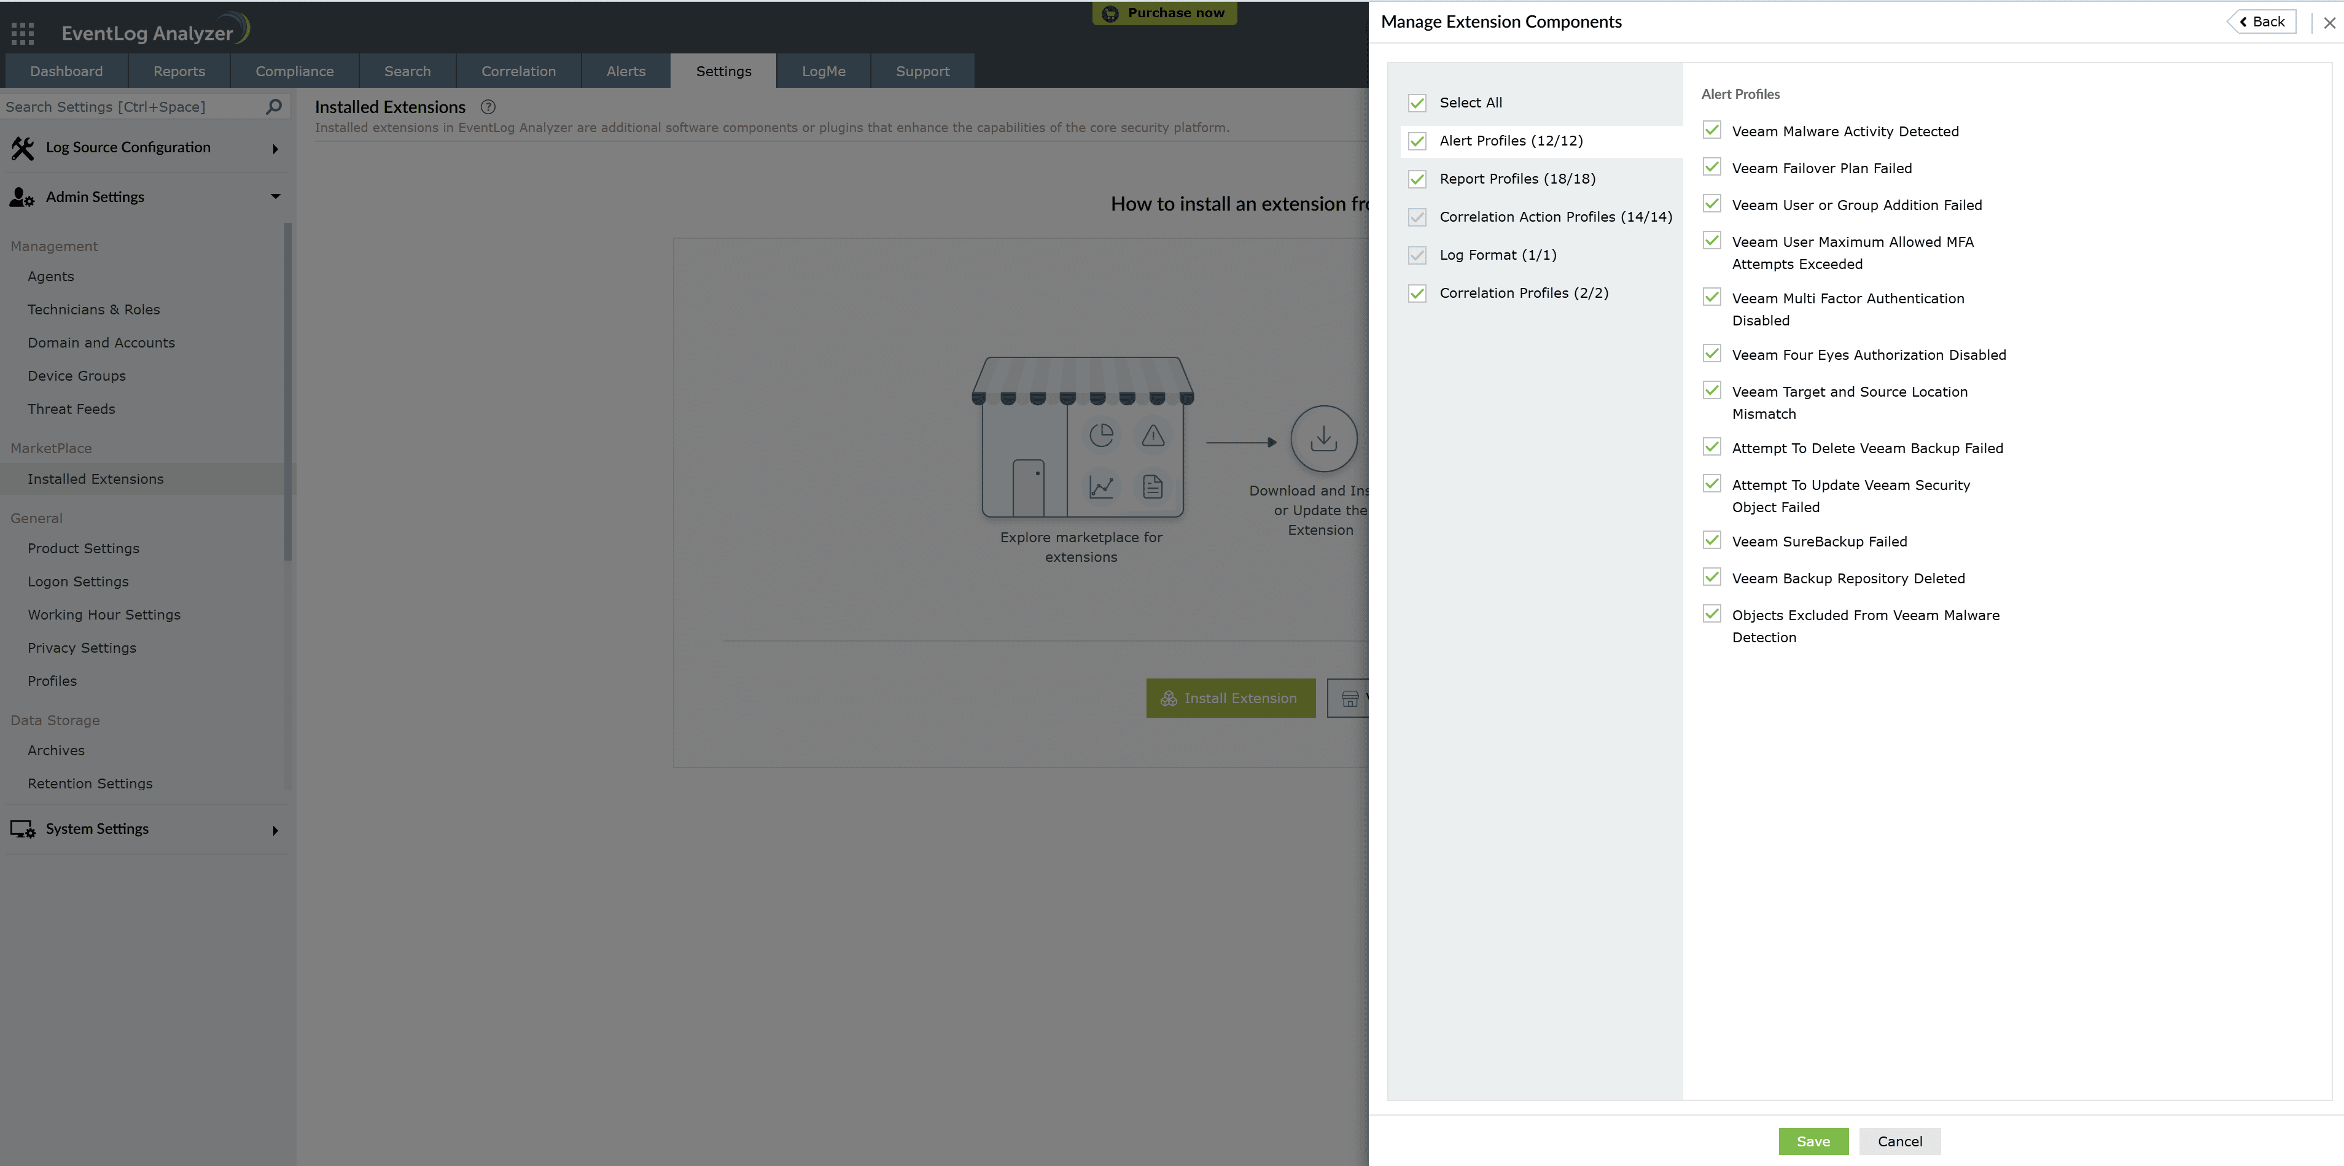Click the Log Source Configuration tools icon

(23, 148)
